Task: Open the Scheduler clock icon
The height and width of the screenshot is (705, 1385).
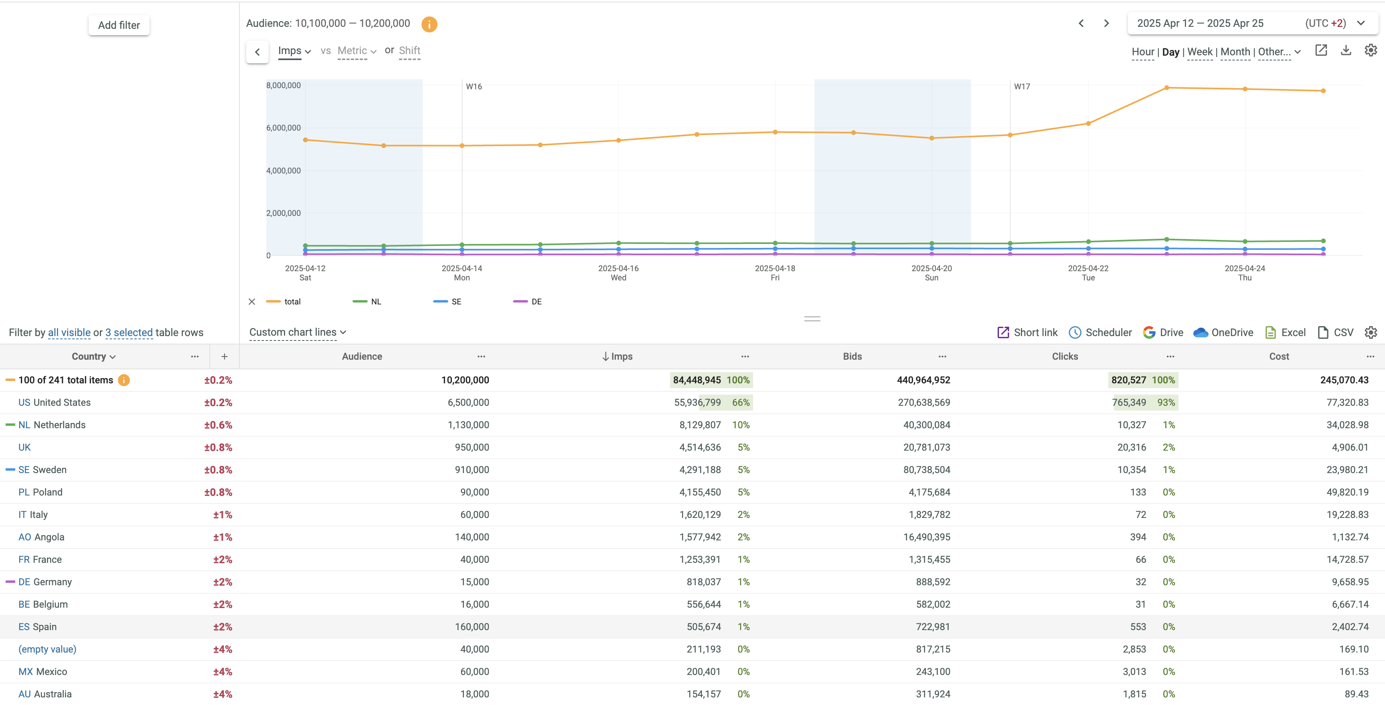Action: click(x=1075, y=332)
